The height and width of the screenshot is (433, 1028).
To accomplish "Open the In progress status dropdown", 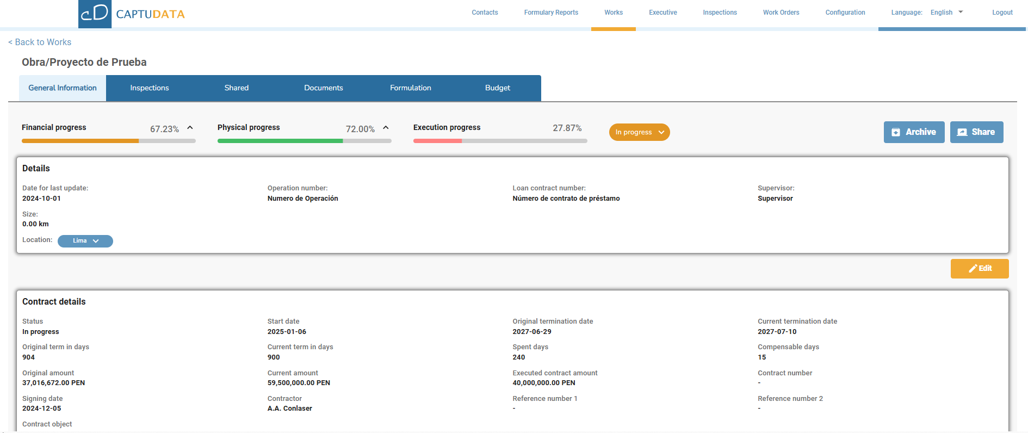I will [x=639, y=132].
